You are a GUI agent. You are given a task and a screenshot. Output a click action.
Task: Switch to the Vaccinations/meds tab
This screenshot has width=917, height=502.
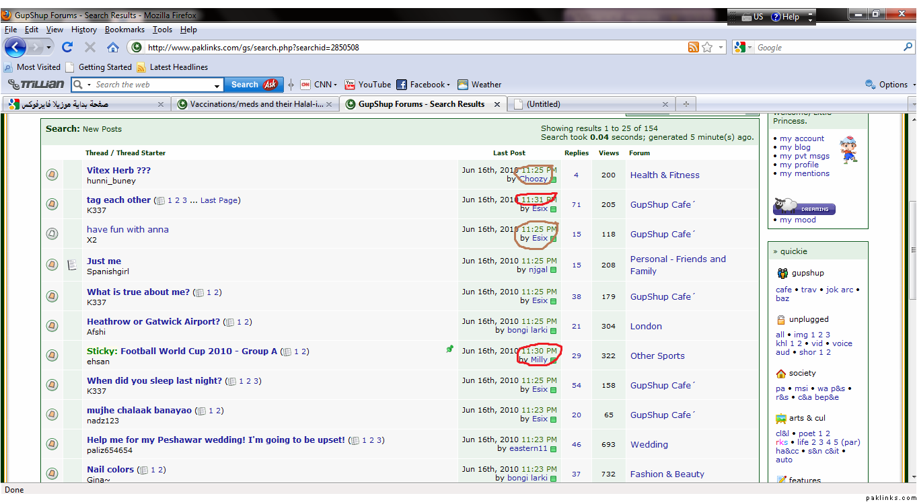click(256, 104)
